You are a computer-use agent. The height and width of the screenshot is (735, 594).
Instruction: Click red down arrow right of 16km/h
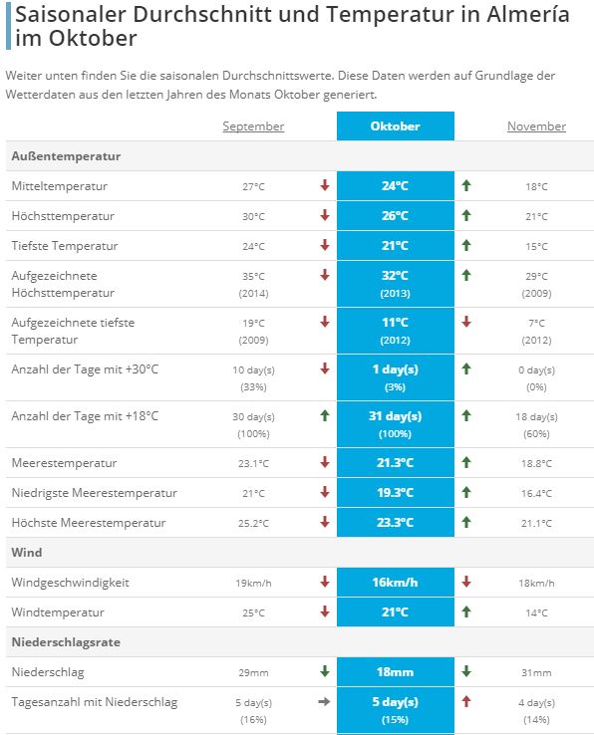point(465,583)
